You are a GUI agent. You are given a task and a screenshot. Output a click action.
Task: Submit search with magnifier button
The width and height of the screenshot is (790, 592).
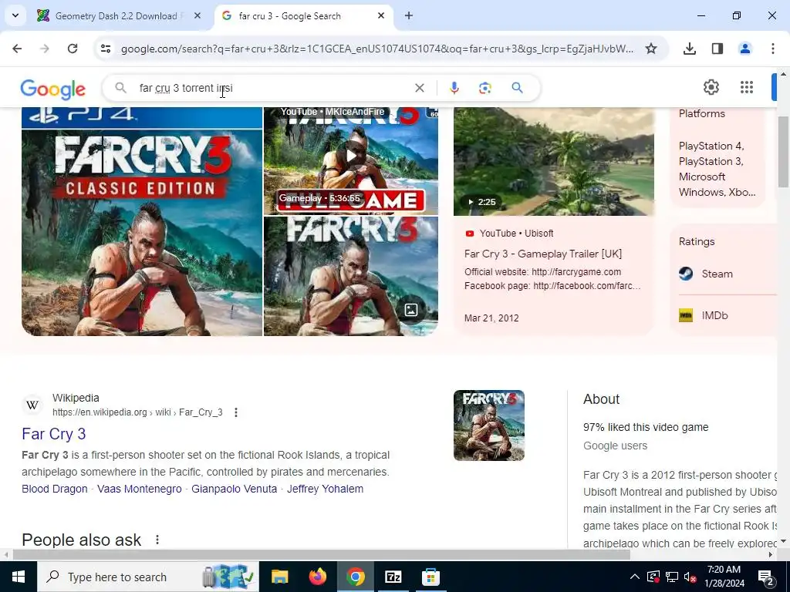517,88
